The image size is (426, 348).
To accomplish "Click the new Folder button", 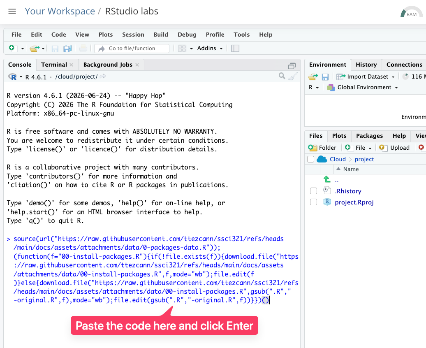I will (x=322, y=148).
